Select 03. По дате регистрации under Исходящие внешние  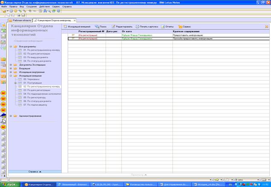(37, 90)
